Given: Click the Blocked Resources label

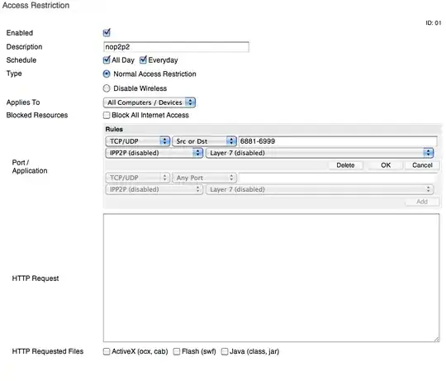Looking at the screenshot, I should [x=37, y=115].
